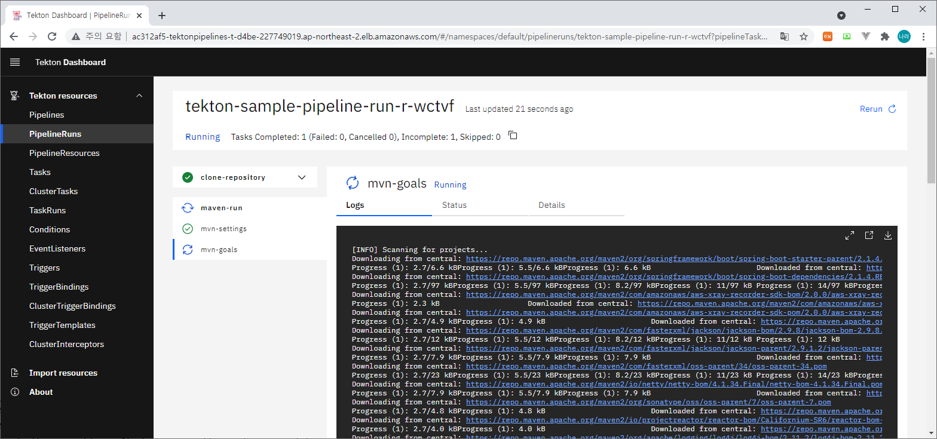
Task: Switch to the Status tab
Action: [480, 205]
